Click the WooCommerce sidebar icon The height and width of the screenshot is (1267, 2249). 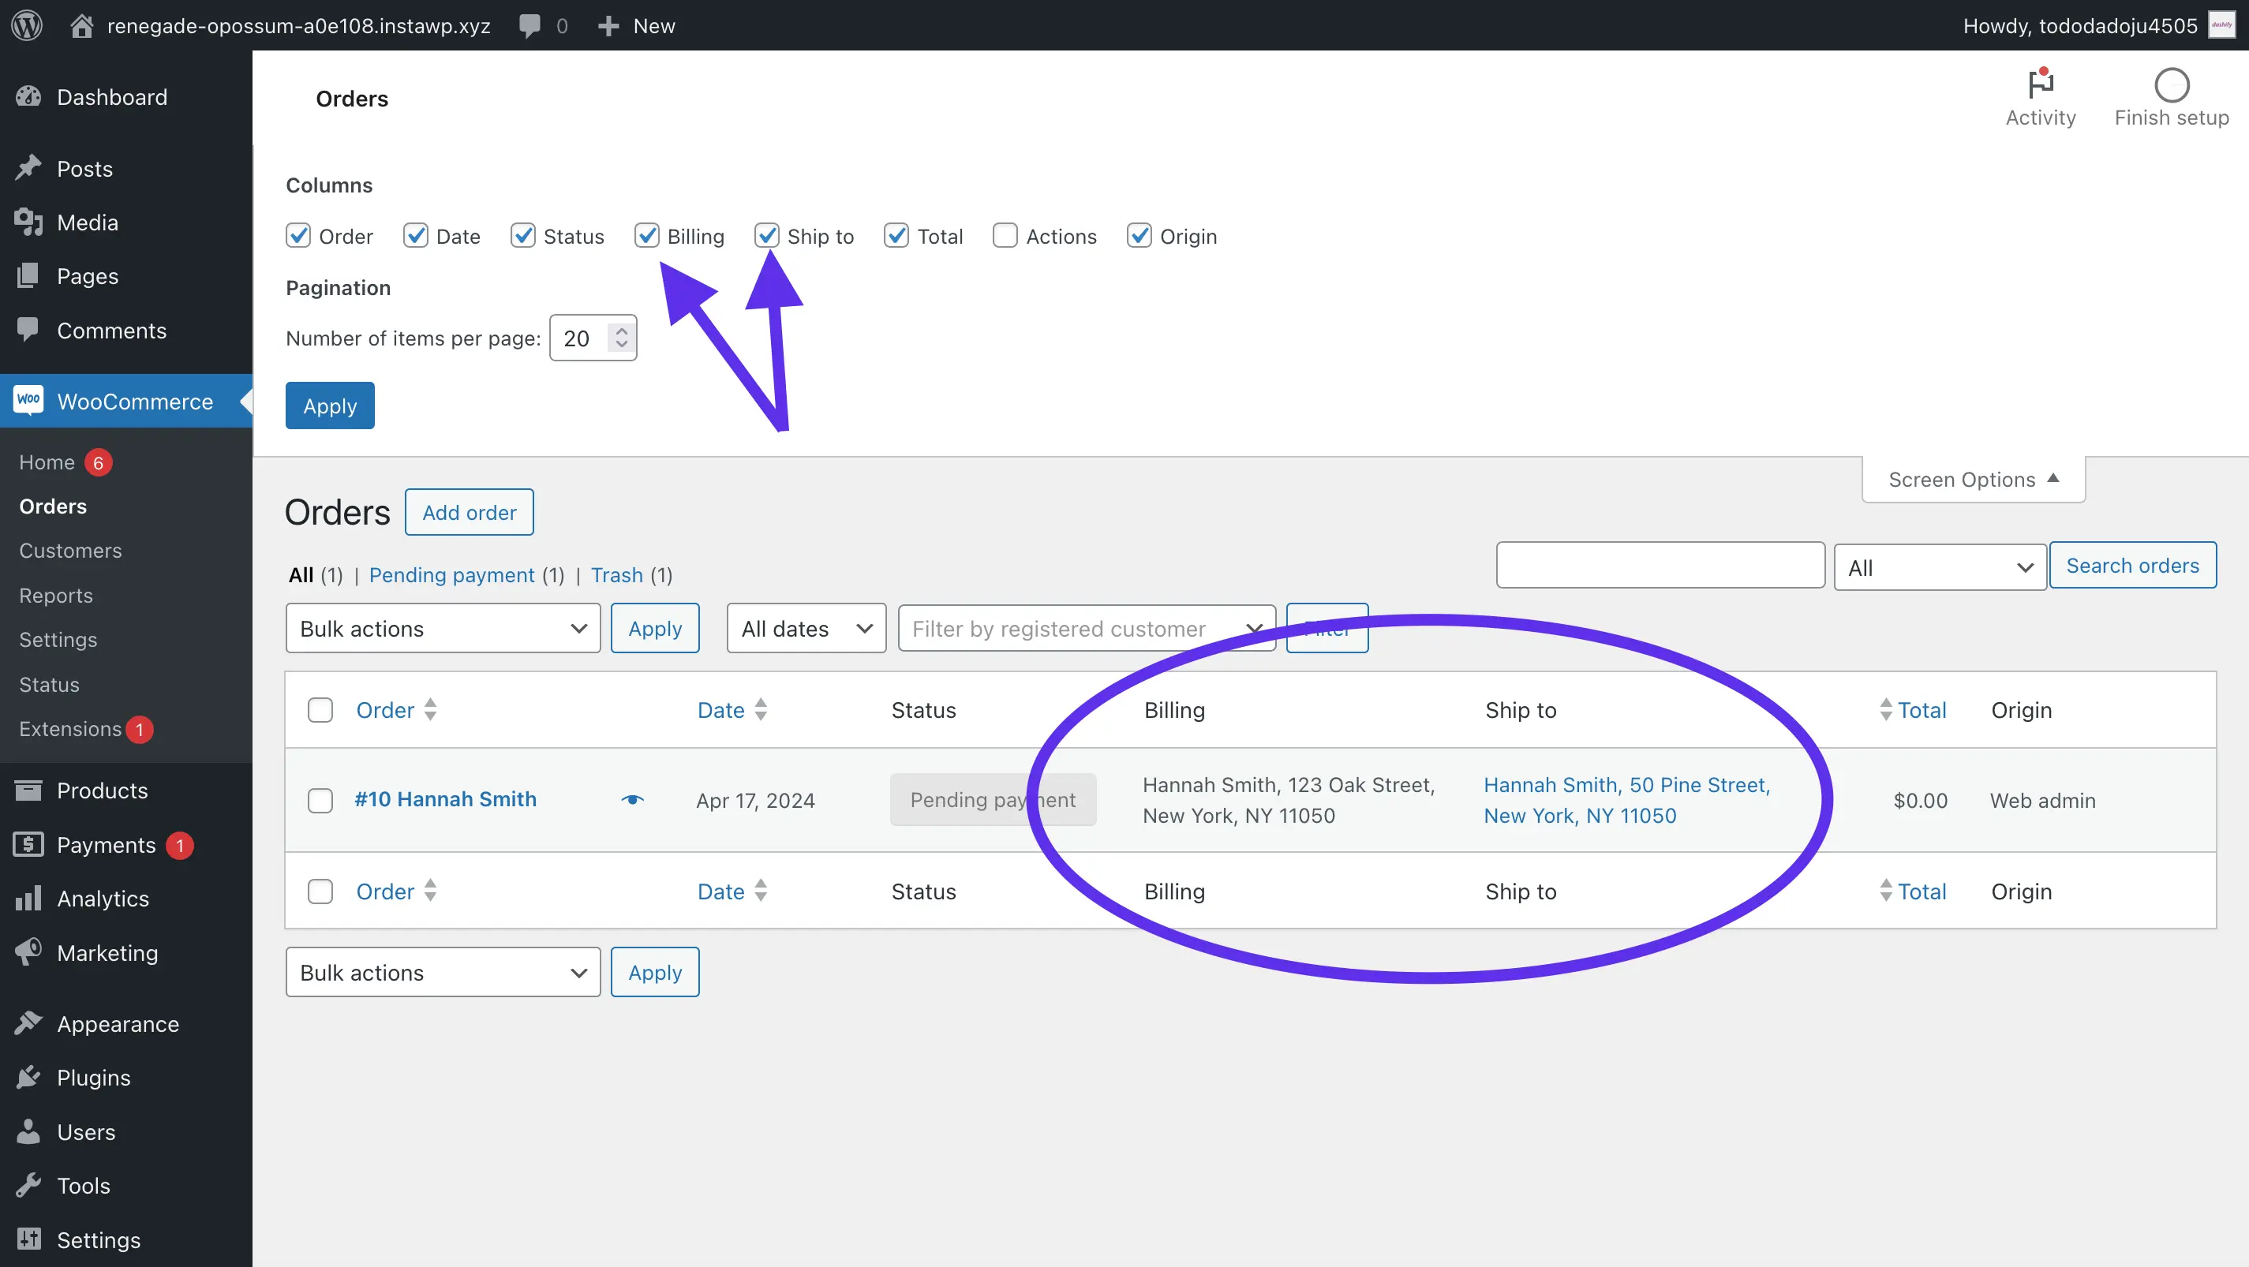29,400
